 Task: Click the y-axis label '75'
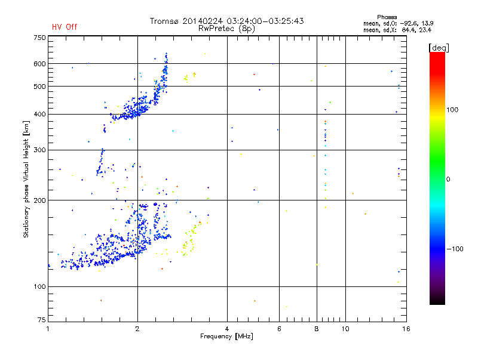coord(42,320)
